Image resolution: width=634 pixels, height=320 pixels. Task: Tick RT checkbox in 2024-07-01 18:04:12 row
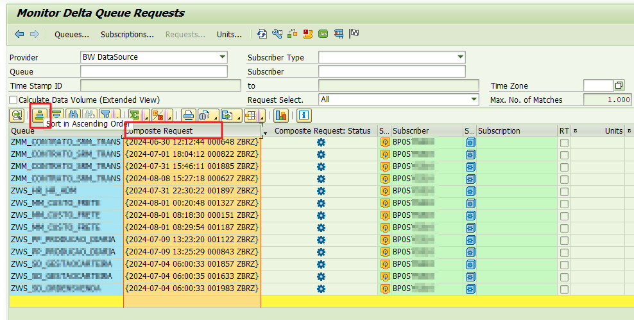(564, 155)
